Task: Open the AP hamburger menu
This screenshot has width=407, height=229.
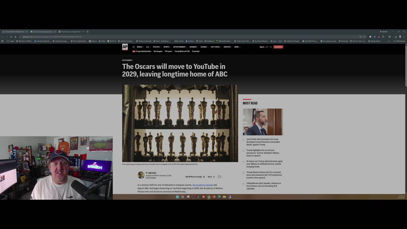Action: 134,47
